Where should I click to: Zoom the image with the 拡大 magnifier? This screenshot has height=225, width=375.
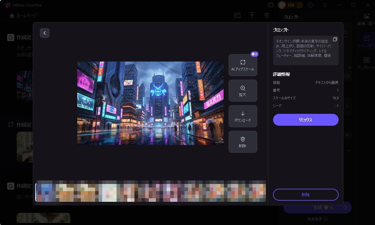pyautogui.click(x=243, y=91)
